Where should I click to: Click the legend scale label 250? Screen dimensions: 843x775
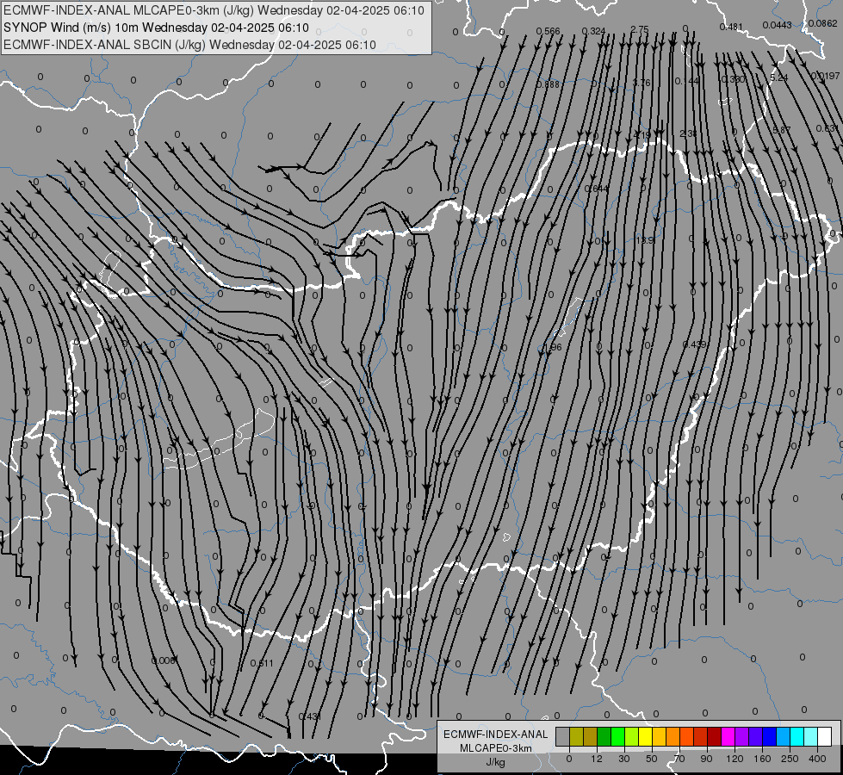(790, 759)
